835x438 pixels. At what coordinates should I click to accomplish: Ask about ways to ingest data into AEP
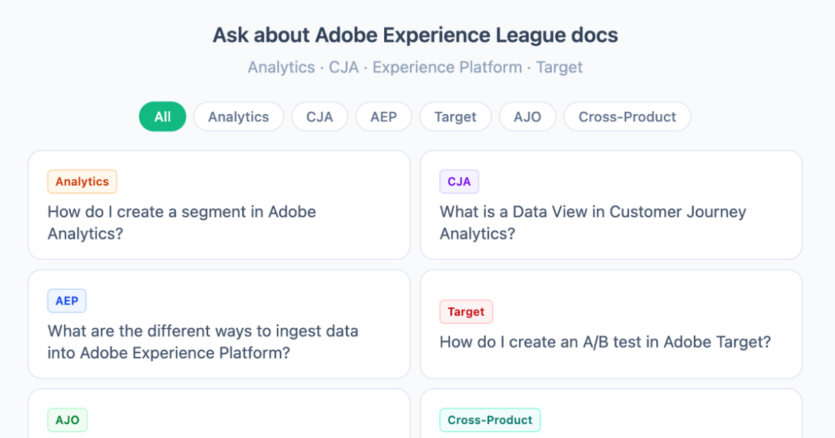click(x=219, y=324)
